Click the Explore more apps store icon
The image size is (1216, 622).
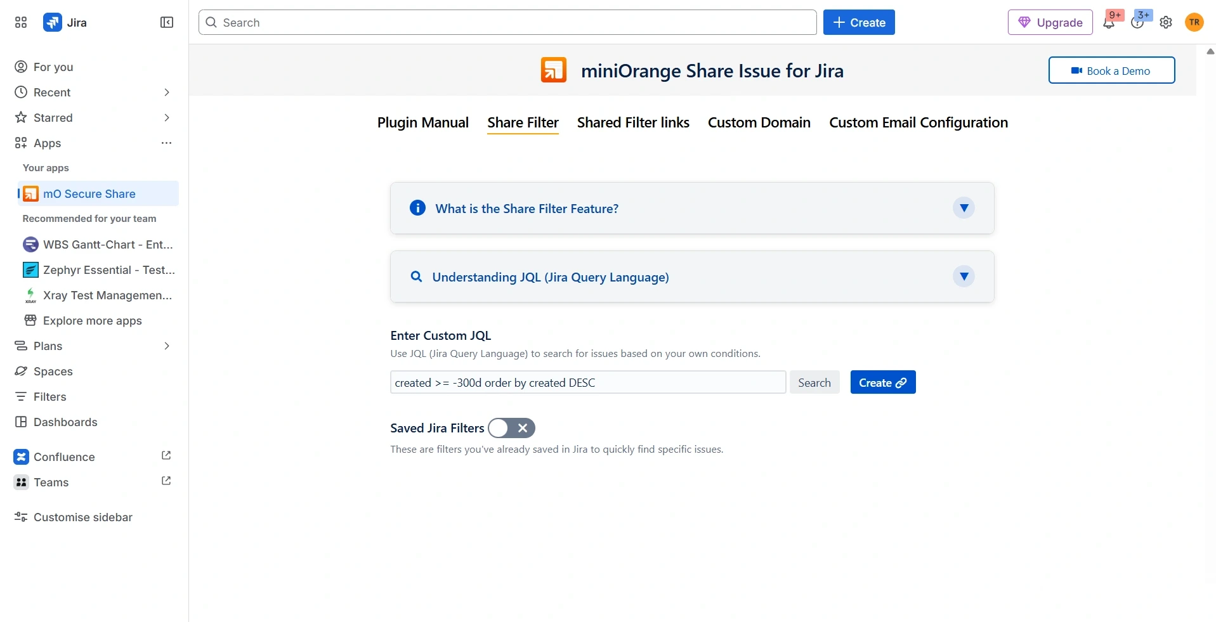tap(30, 320)
